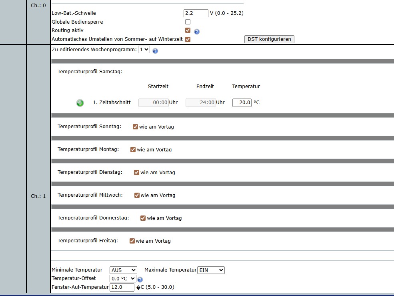The image size is (394, 296).
Task: Open the Temperatur-Offset dropdown
Action: point(123,279)
